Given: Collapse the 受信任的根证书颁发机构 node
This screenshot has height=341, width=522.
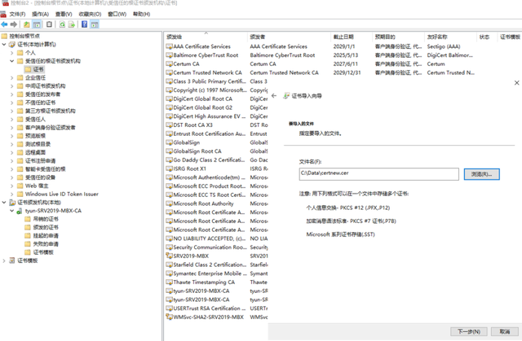Looking at the screenshot, I should click(x=11, y=61).
